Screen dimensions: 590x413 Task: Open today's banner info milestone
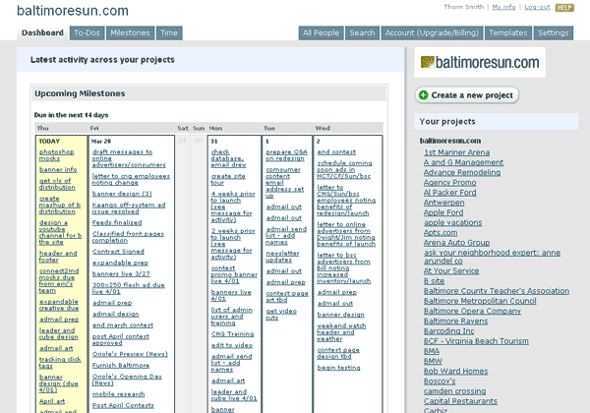(x=58, y=170)
